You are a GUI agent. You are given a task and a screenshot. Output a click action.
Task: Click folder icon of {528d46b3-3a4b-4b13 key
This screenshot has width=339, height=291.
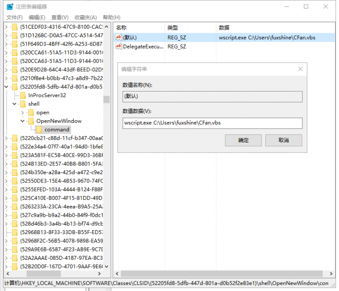(x=14, y=224)
